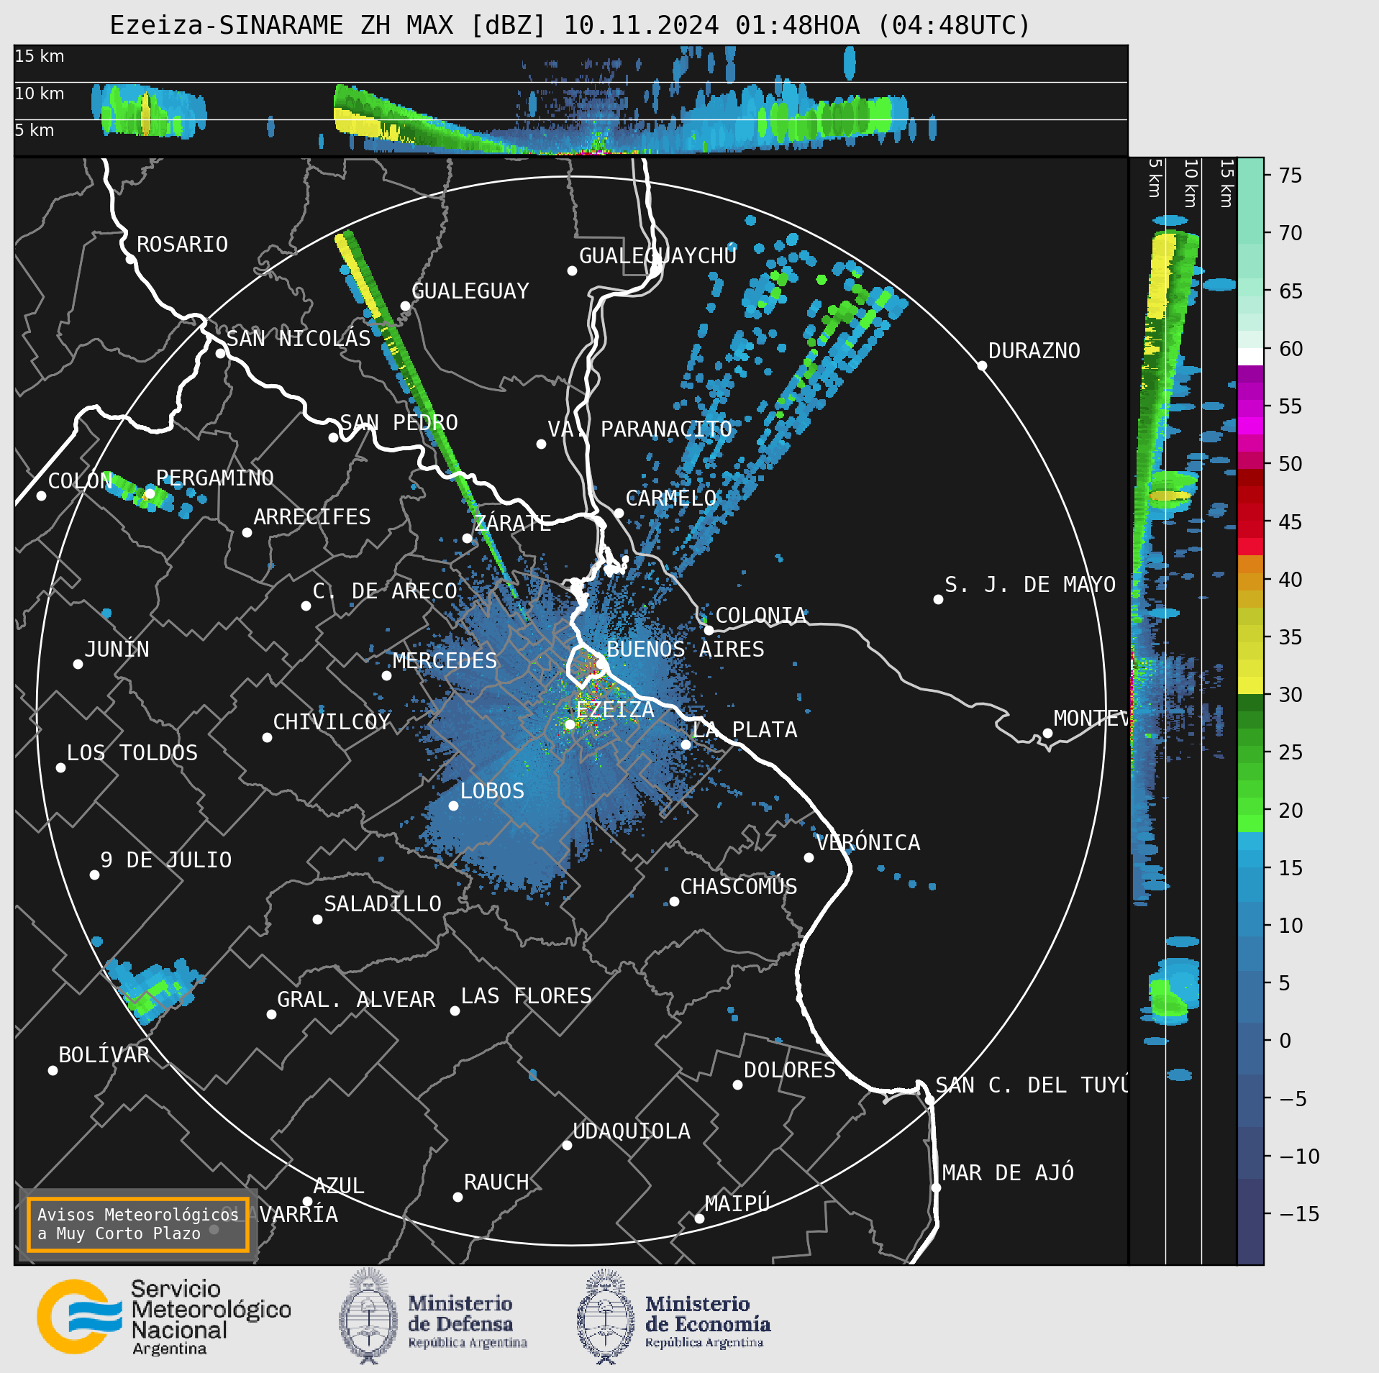
Task: Click the SAN PEDRO city label
Action: (x=399, y=423)
